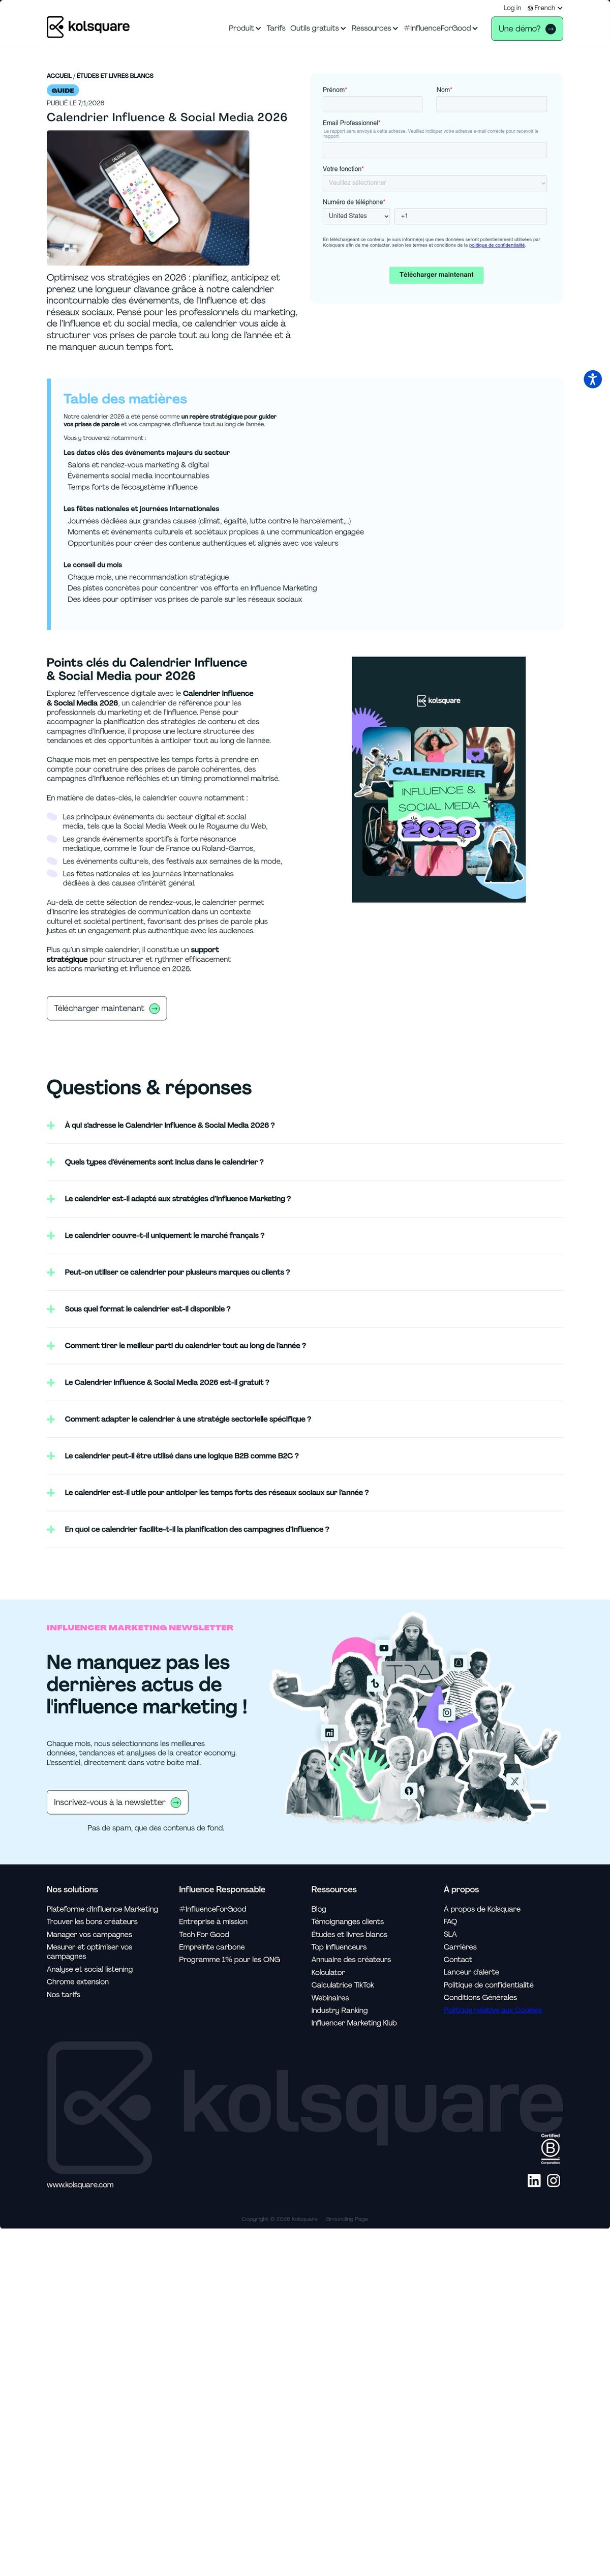Screen dimensions: 610x2576
Task: Click green 'Télécharger maintenant' form button
Action: (436, 275)
